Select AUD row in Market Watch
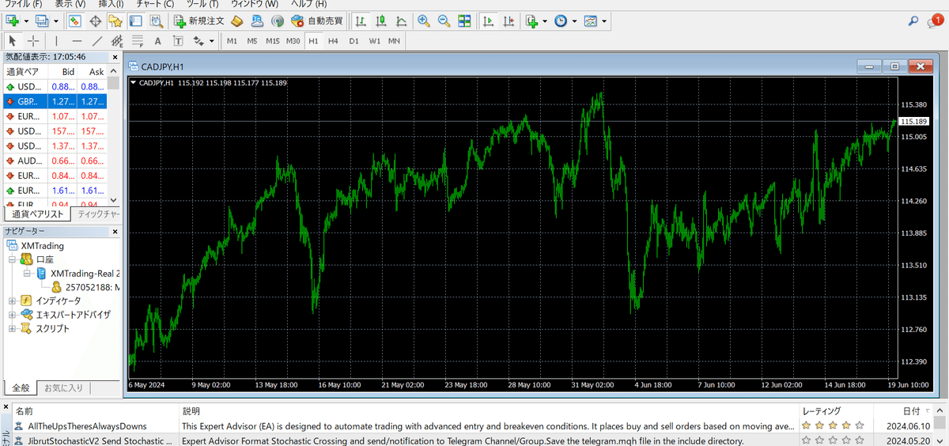 (55, 161)
